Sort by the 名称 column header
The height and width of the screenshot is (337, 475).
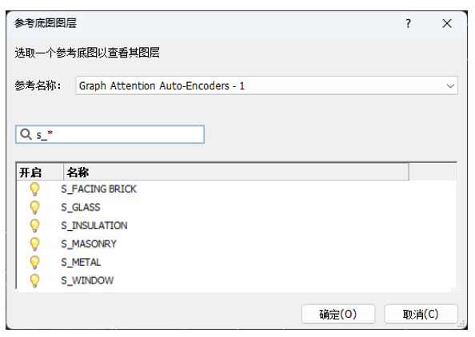tap(236, 172)
